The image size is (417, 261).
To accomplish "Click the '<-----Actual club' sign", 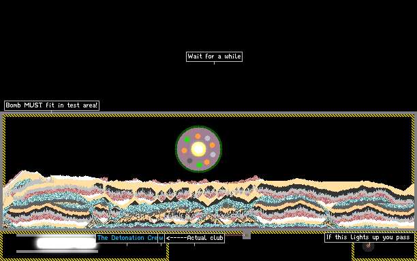I will pyautogui.click(x=194, y=238).
